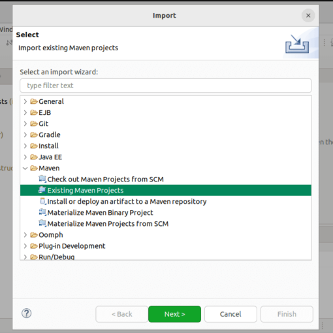The width and height of the screenshot is (333, 333).
Task: Select the Install category label
Action: (48, 146)
